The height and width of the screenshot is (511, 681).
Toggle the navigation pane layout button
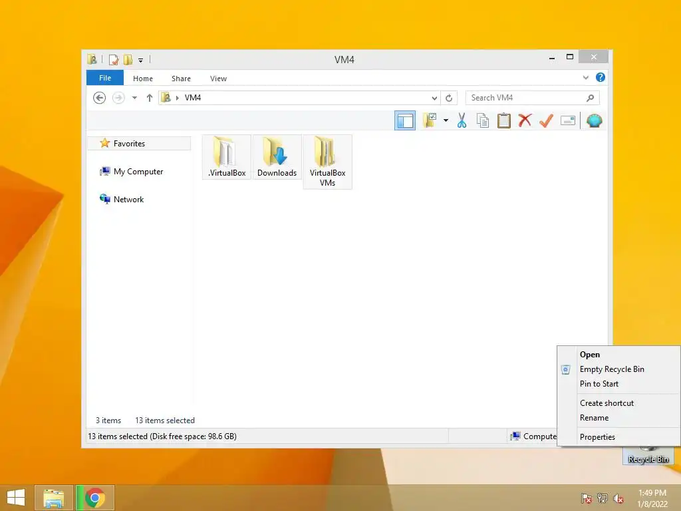[405, 120]
